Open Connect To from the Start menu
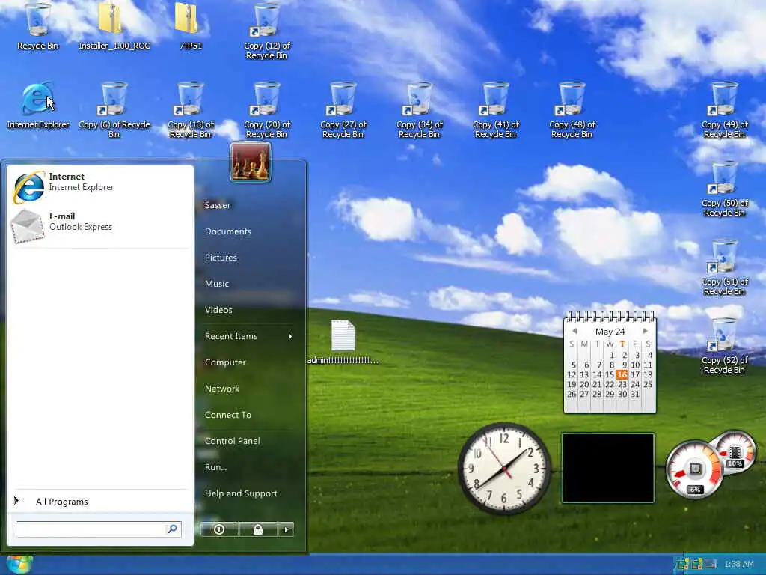 228,415
